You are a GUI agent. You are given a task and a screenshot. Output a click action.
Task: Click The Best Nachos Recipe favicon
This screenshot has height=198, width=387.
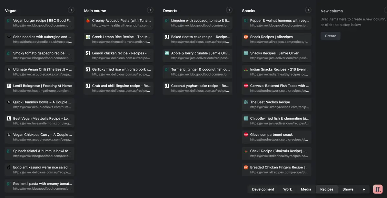(x=246, y=102)
